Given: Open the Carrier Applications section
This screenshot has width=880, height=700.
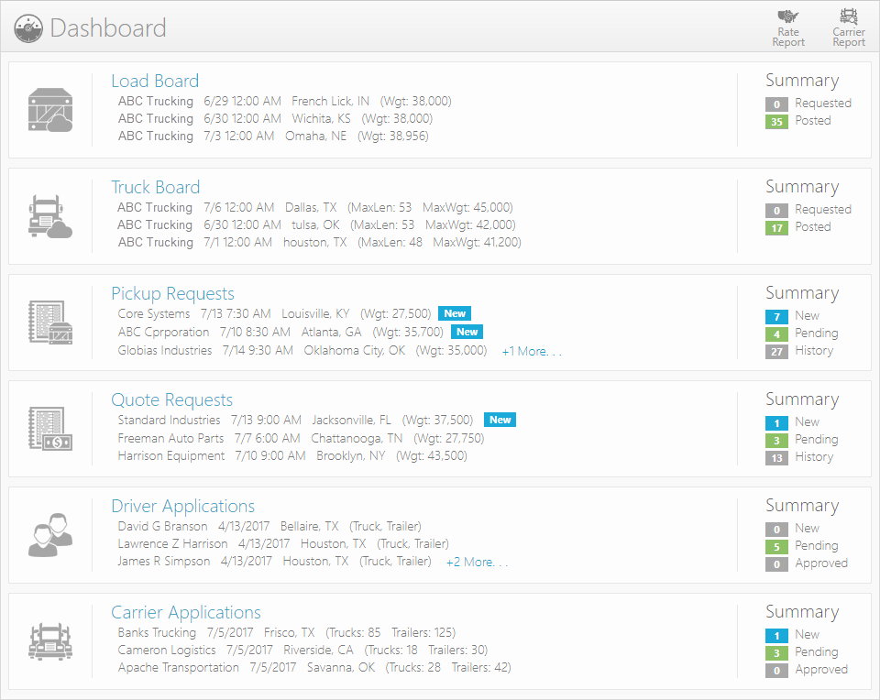Looking at the screenshot, I should [186, 612].
